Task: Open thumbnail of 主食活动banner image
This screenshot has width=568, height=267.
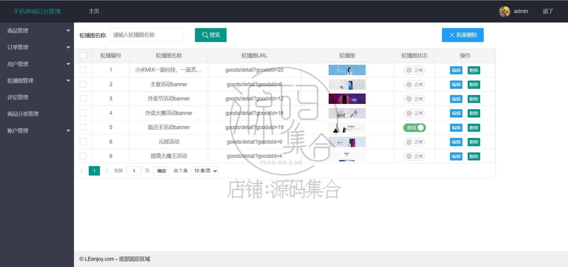Action: coord(347,85)
